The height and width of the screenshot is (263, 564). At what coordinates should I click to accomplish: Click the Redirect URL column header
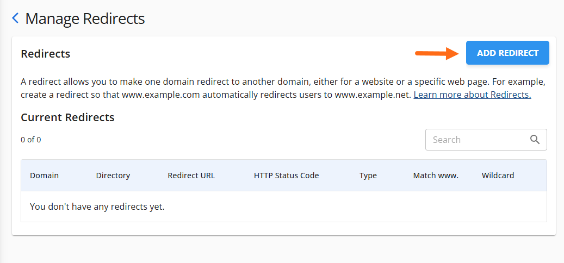pos(191,176)
